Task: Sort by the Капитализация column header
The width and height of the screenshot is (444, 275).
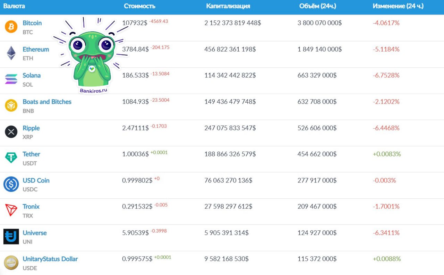Action: [x=228, y=6]
